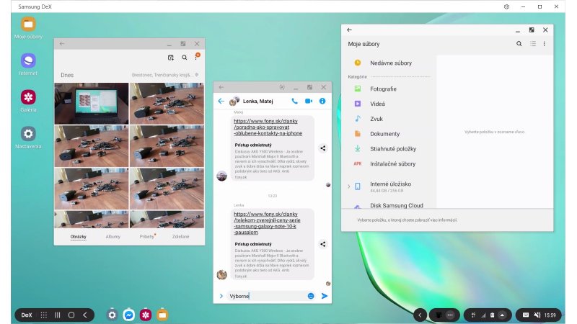Viewport: 577px width, 324px height.
Task: Open conversation info in Messenger
Action: pyautogui.click(x=322, y=102)
